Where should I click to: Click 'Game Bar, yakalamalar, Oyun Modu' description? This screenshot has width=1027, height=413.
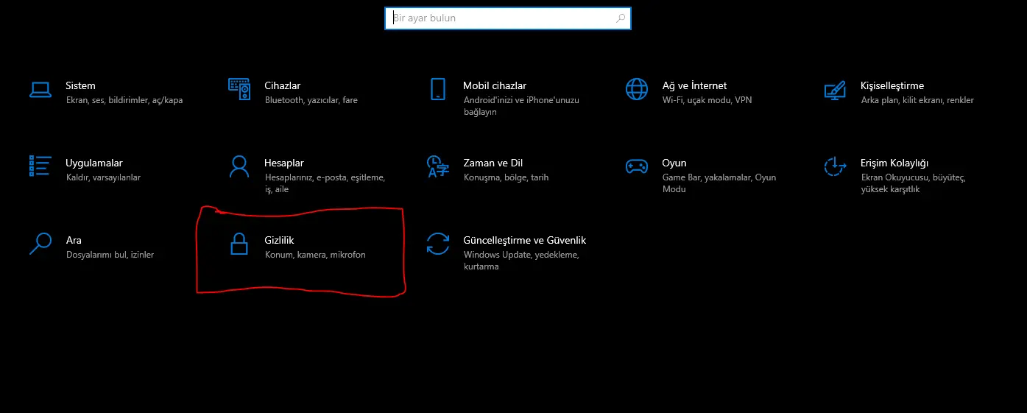click(x=719, y=183)
